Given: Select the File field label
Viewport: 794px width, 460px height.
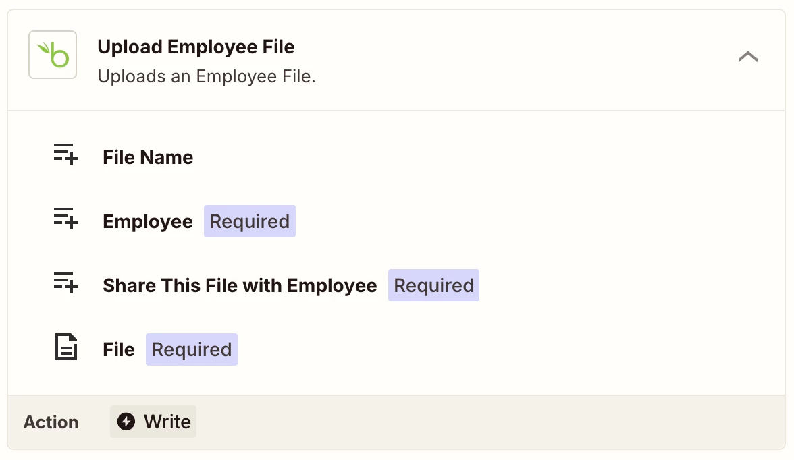Looking at the screenshot, I should [119, 349].
